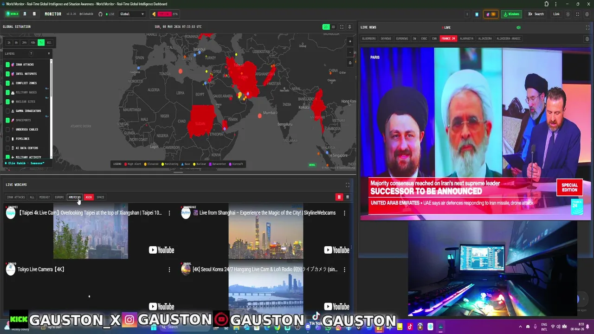Select the France 24 channel tab

point(448,39)
